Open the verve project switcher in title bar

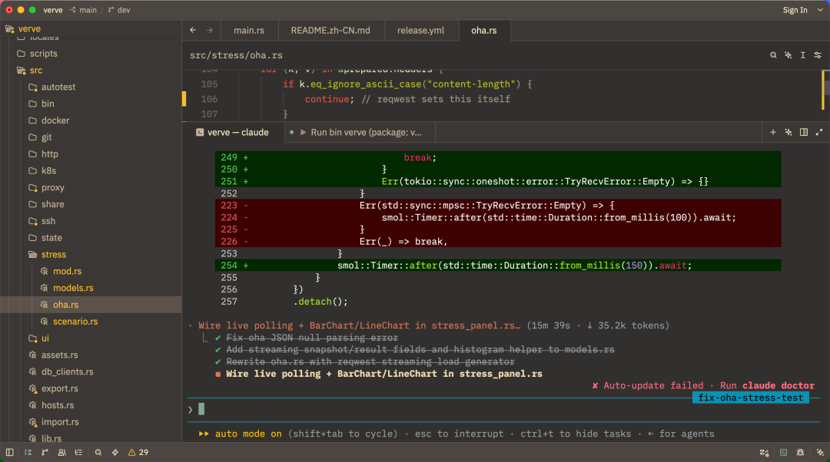point(53,10)
